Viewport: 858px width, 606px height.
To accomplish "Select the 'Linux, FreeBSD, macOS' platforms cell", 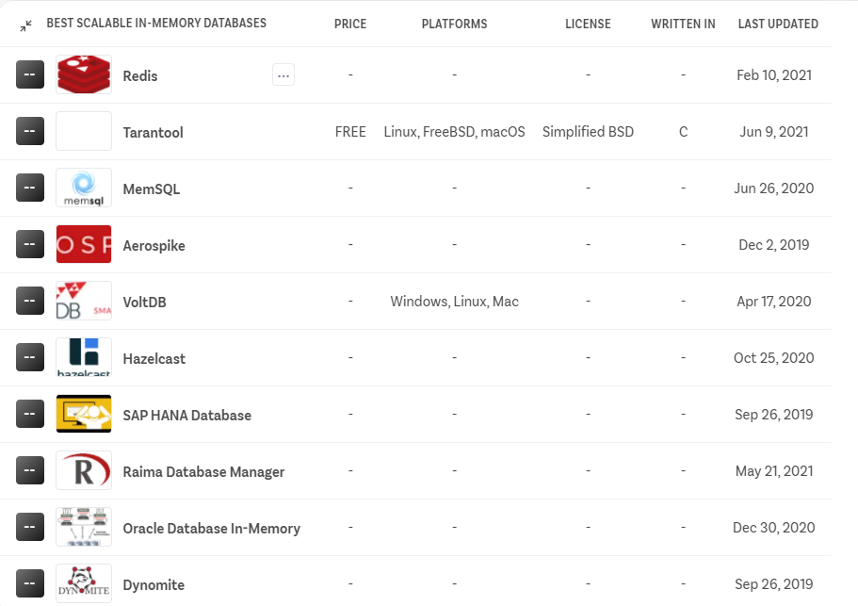I will 454,132.
